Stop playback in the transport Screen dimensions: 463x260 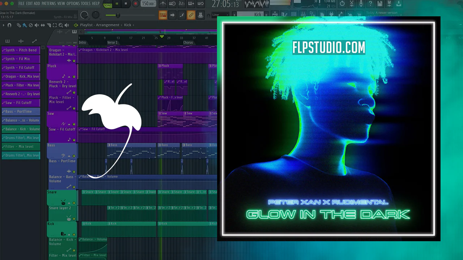click(126, 4)
